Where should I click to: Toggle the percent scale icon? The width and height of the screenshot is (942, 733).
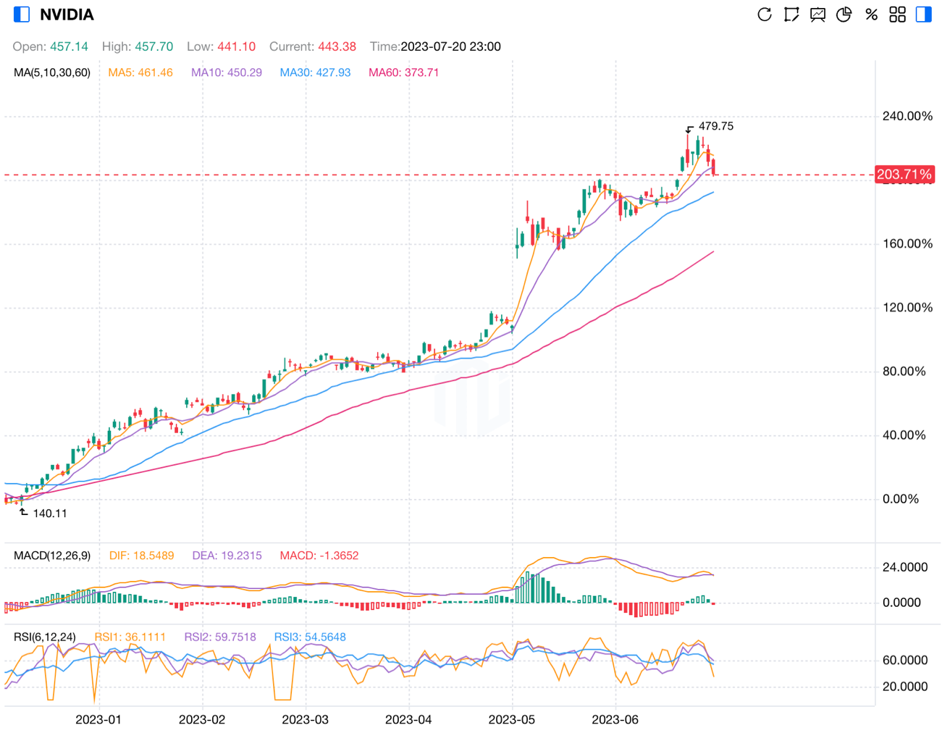tap(871, 14)
